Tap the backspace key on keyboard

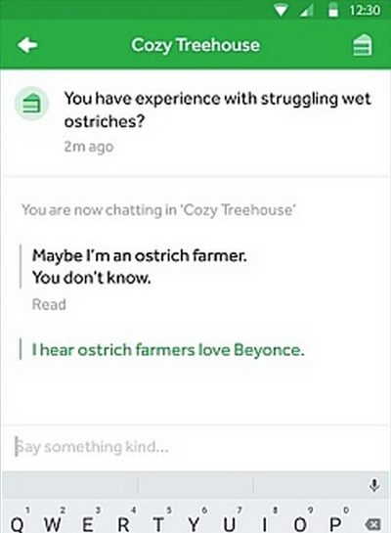pyautogui.click(x=372, y=524)
